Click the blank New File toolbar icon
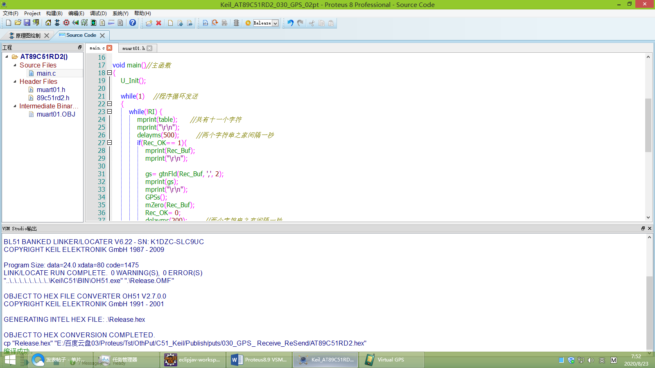Viewport: 655px width, 368px height. coord(171,23)
